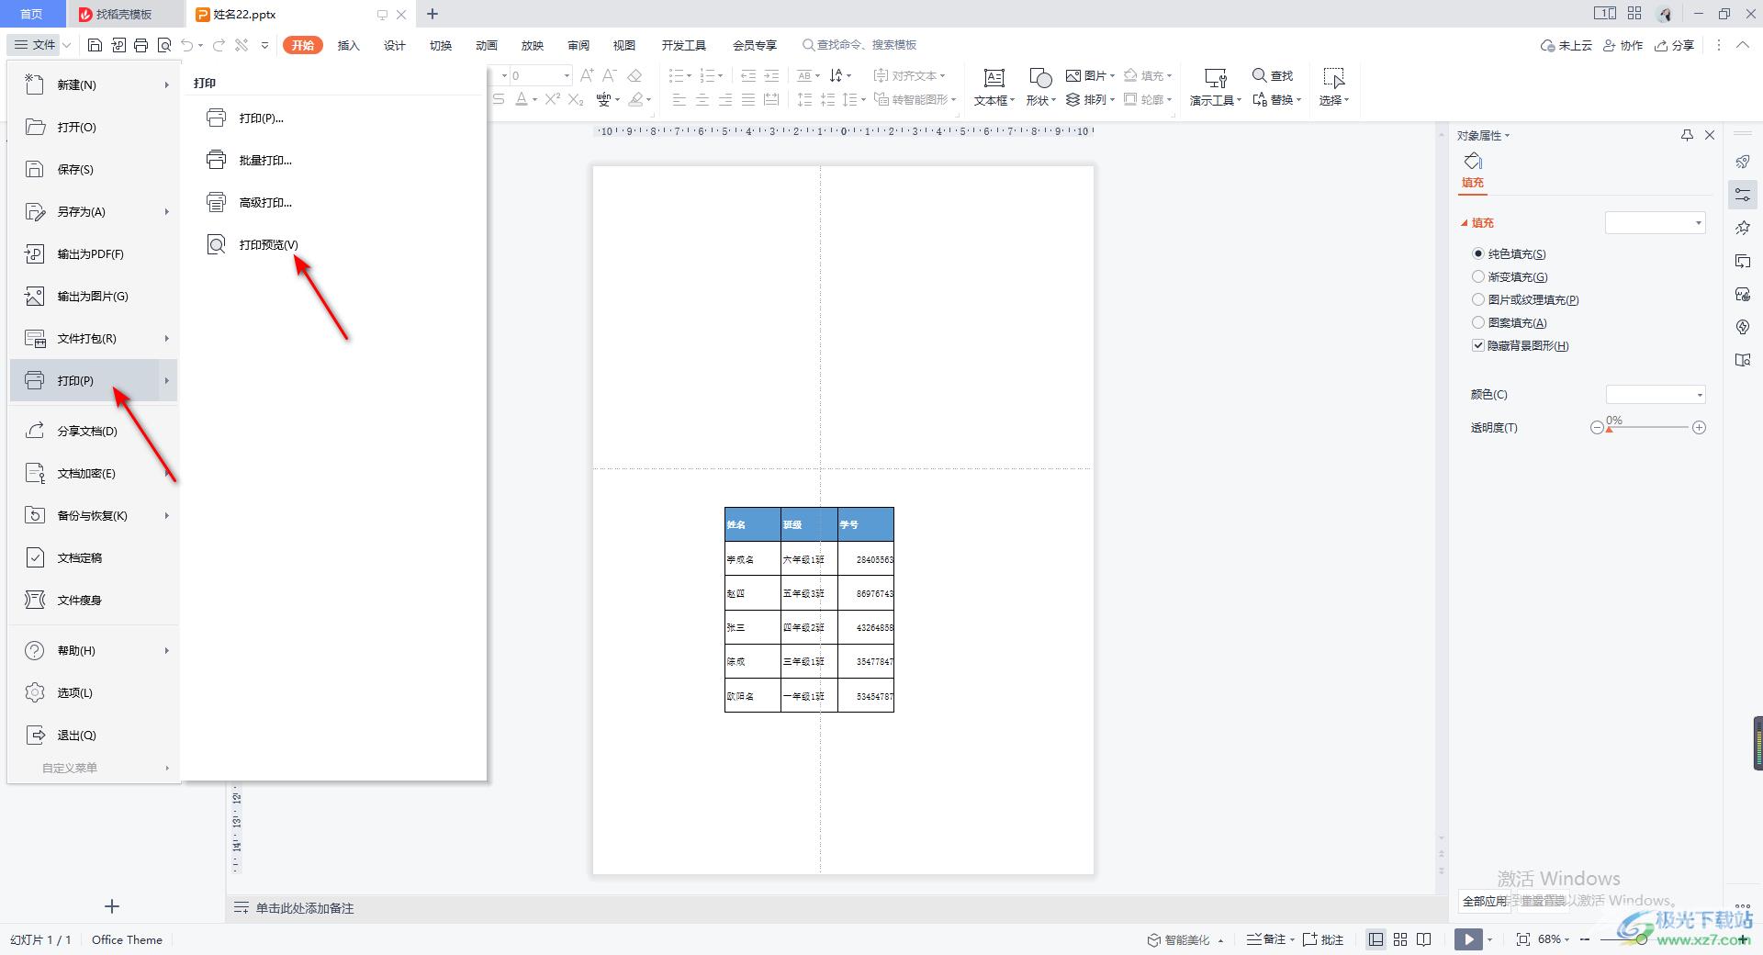Switch to Normal view icon in status bar
The height and width of the screenshot is (955, 1763).
click(x=1376, y=939)
